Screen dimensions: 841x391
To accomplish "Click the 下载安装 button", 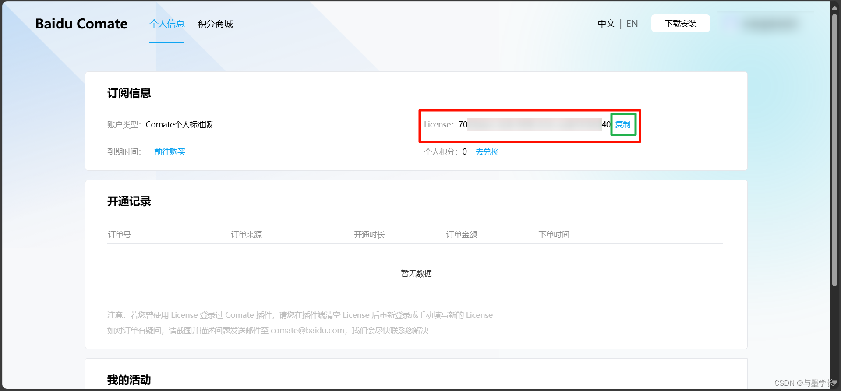I will [x=681, y=23].
